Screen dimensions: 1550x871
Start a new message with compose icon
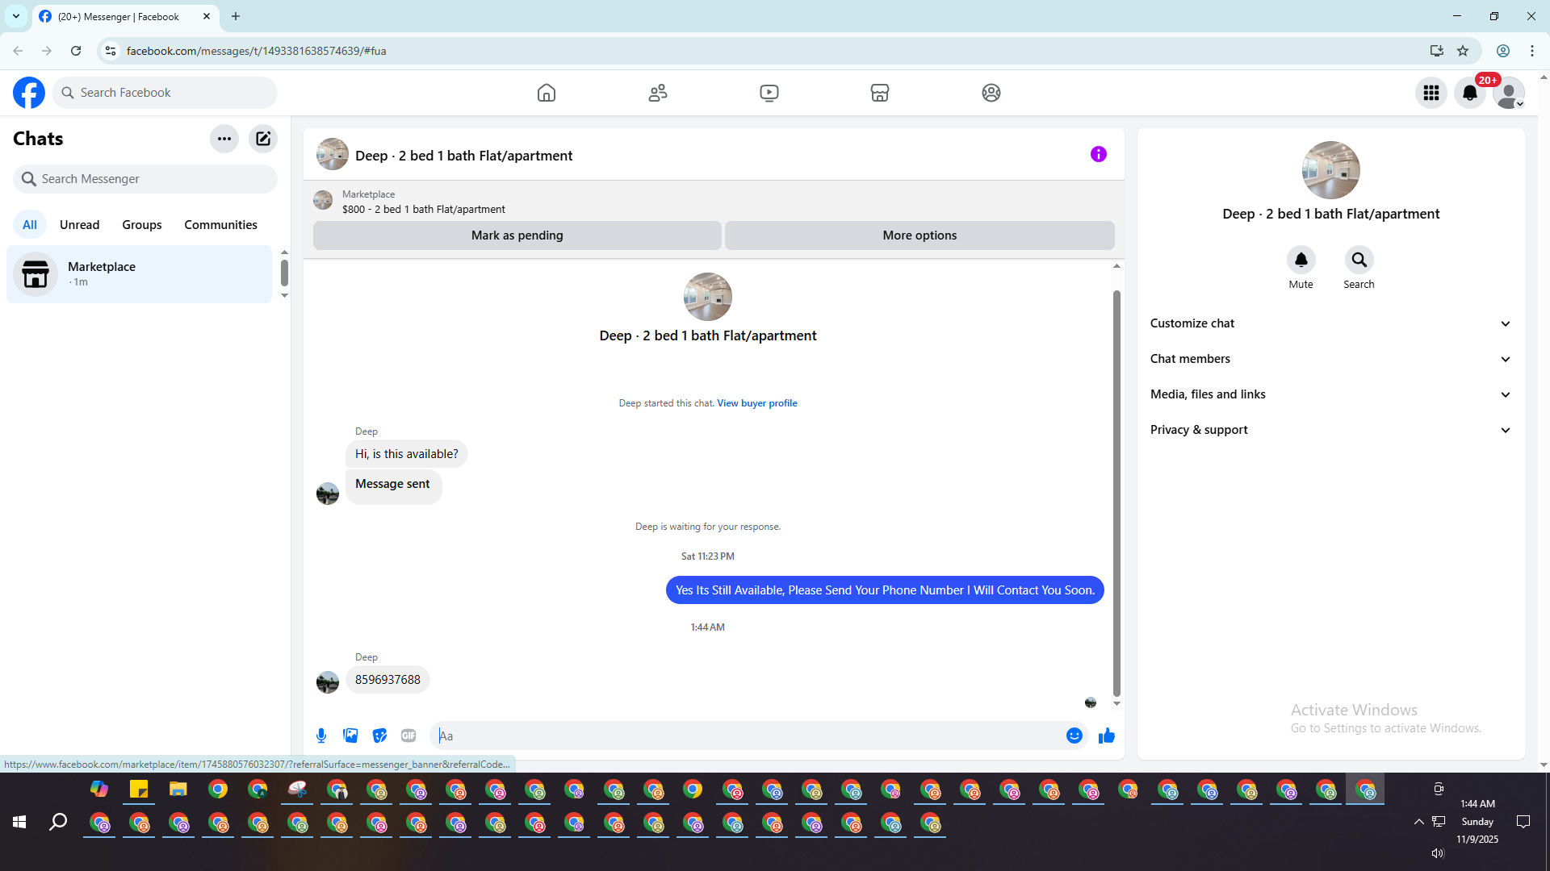pos(263,139)
